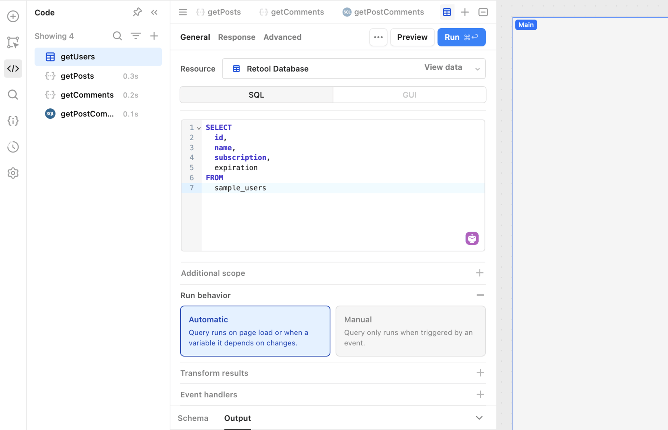668x430 pixels.
Task: Click the Showing 4 label
Action: [54, 36]
